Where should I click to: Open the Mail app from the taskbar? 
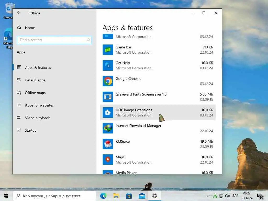(142, 196)
